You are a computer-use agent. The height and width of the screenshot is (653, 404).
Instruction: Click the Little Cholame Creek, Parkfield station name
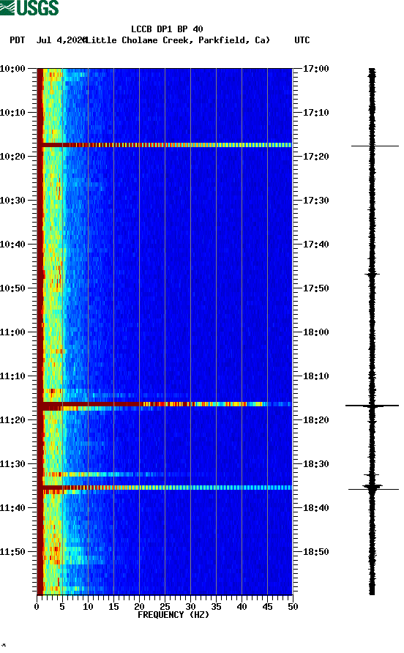pos(178,40)
